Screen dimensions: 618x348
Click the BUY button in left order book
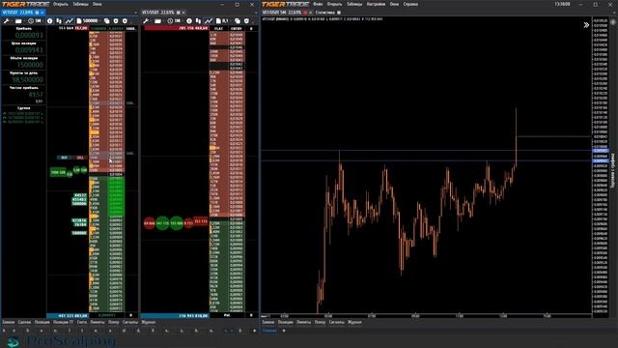click(65, 158)
